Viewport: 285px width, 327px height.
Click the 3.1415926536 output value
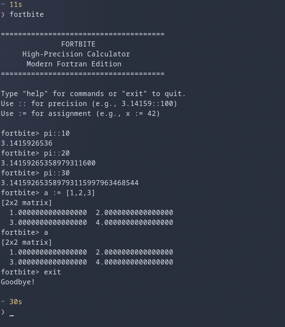click(26, 143)
